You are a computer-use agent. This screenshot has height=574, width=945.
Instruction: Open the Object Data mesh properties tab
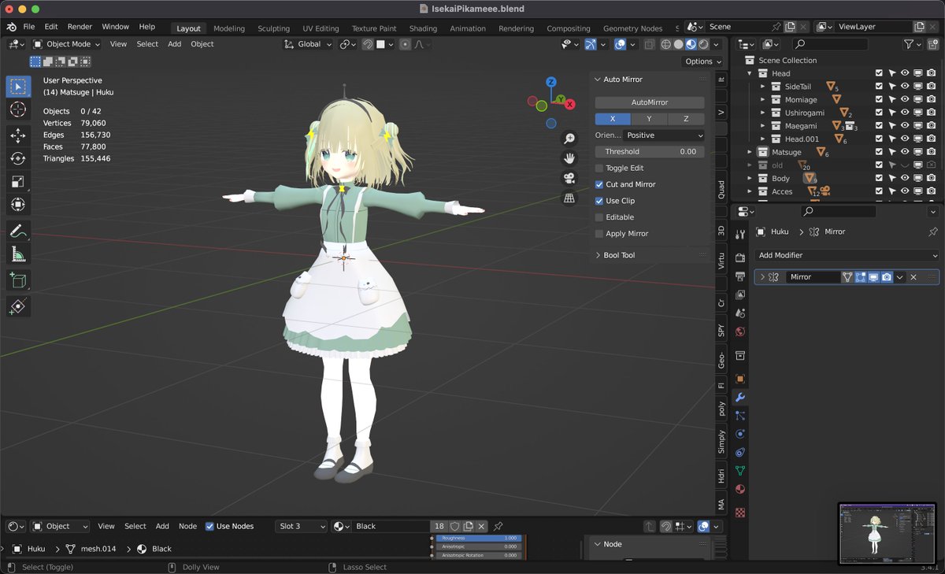[x=740, y=471]
